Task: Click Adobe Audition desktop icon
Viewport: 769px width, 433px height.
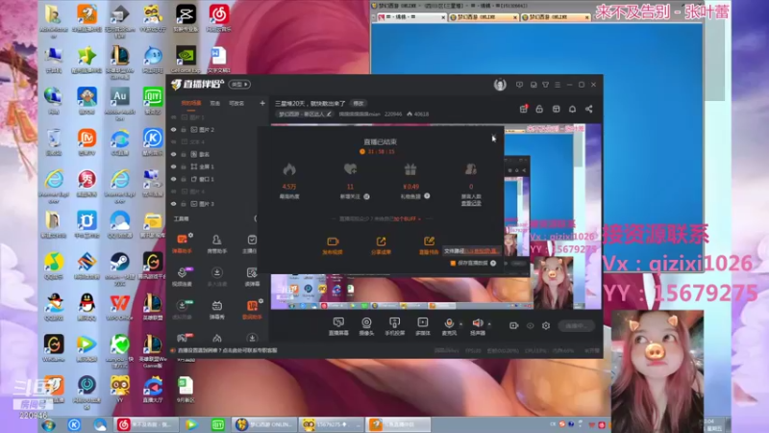Action: [119, 104]
